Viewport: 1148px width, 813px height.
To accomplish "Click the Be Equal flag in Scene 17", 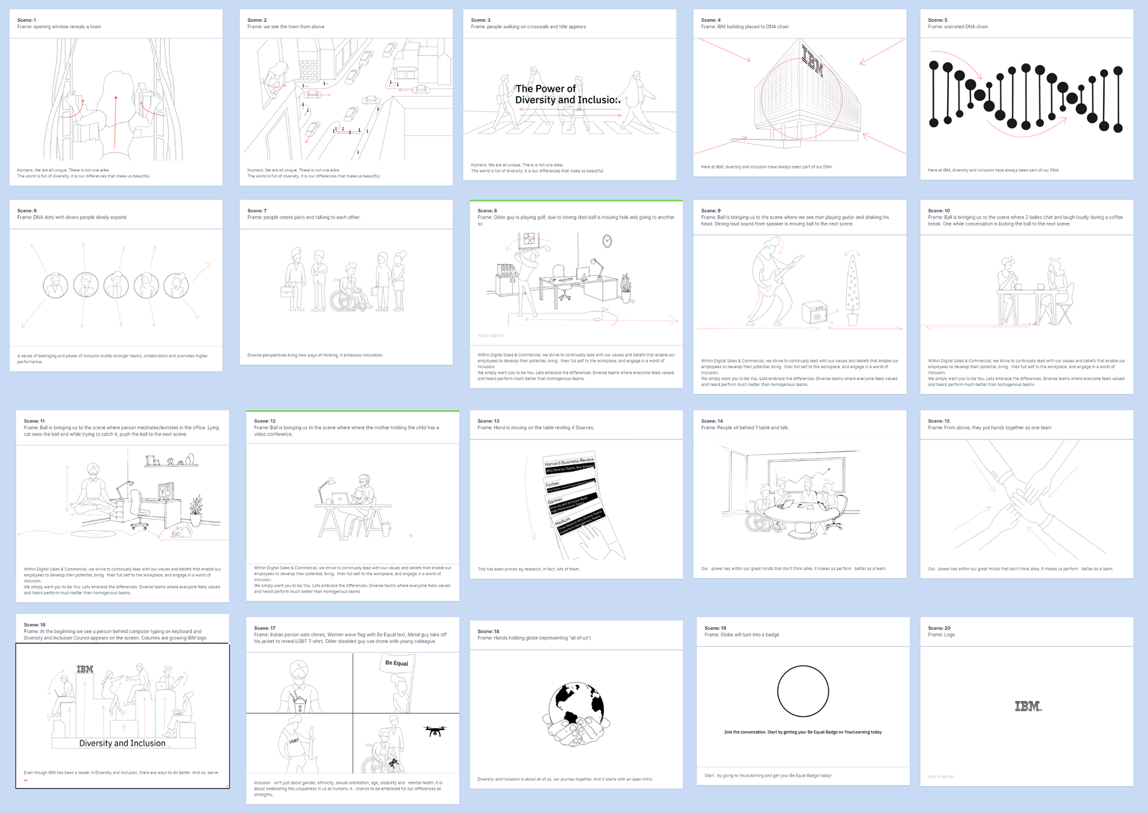I will [x=397, y=663].
